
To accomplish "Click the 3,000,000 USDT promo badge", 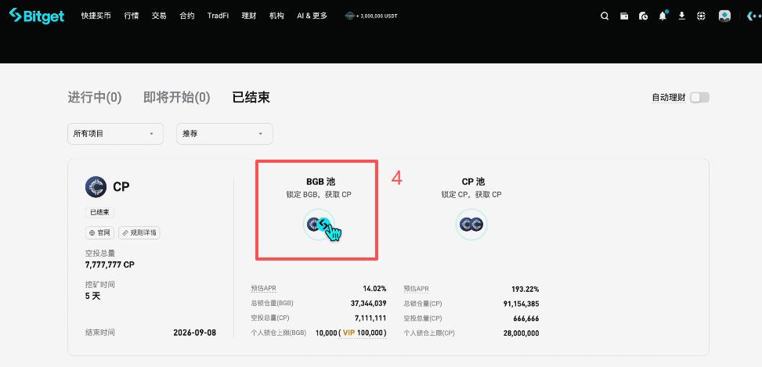I will pyautogui.click(x=372, y=16).
